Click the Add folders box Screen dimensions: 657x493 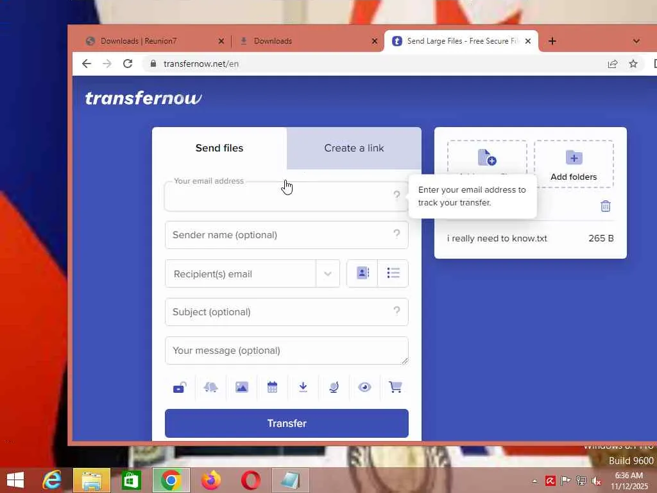click(574, 164)
